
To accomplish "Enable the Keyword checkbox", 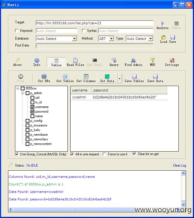I will coord(17,31).
